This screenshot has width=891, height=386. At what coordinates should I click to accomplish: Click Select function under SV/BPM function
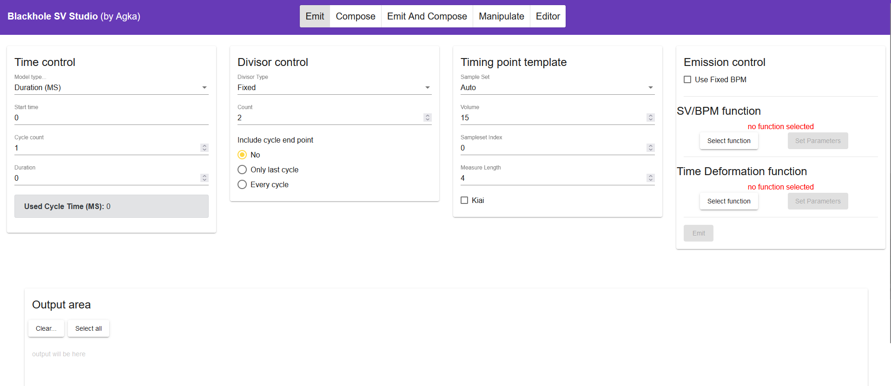(728, 141)
